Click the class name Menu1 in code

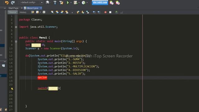pyautogui.click(x=43, y=38)
